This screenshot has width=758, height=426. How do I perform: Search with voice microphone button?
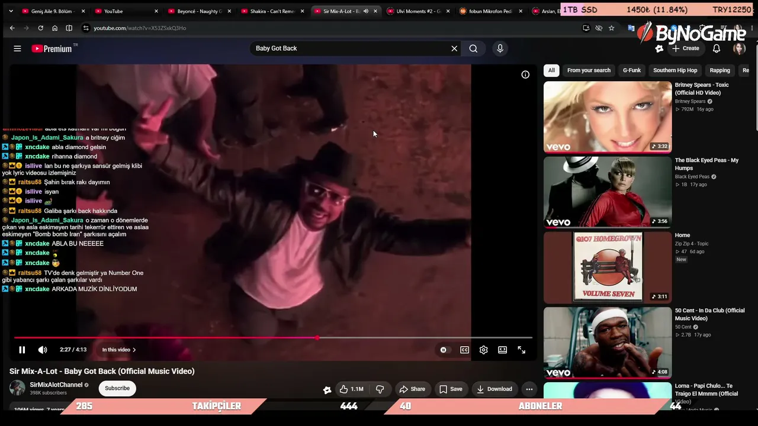coord(500,49)
